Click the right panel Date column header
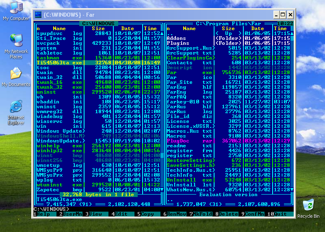Viewport: 325px width, 232px height. [258, 28]
